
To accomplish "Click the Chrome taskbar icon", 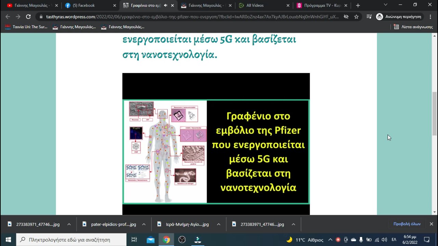I will [x=166, y=240].
